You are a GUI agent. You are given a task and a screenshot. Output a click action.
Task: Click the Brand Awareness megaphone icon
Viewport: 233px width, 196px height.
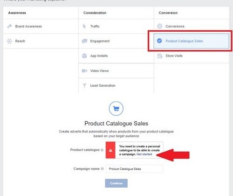pos(9,26)
